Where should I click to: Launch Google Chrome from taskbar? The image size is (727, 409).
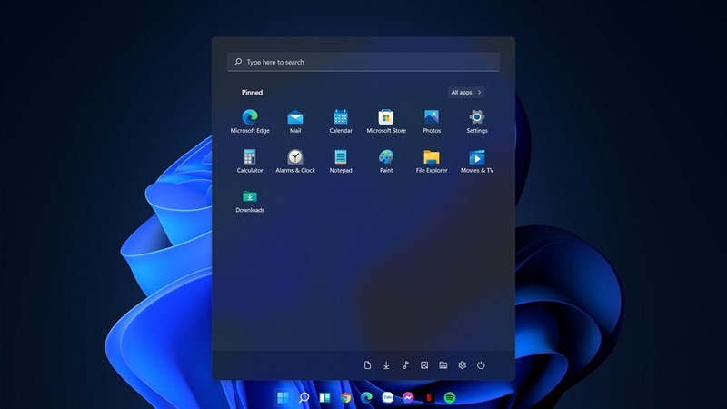345,397
